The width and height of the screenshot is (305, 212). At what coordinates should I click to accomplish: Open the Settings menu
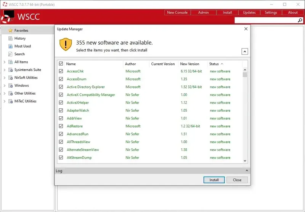[x=271, y=13]
